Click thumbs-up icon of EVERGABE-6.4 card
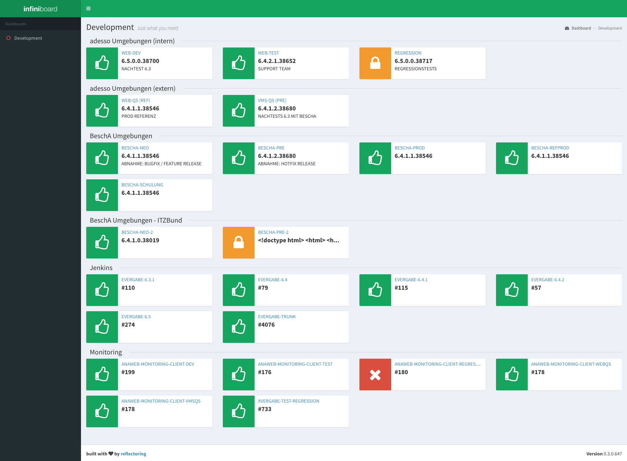 239,290
